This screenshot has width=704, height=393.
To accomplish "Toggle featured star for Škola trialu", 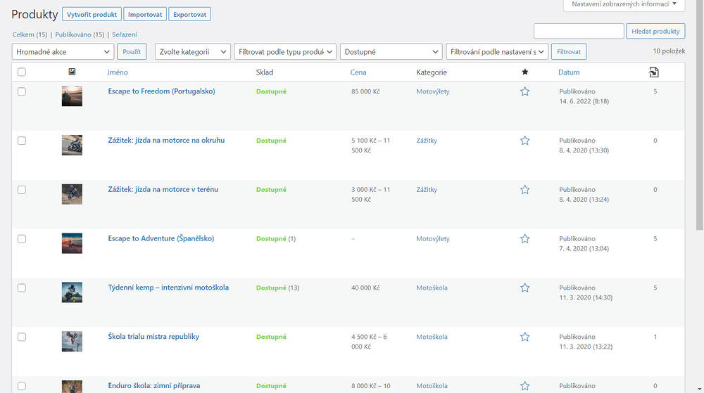I will pyautogui.click(x=525, y=337).
